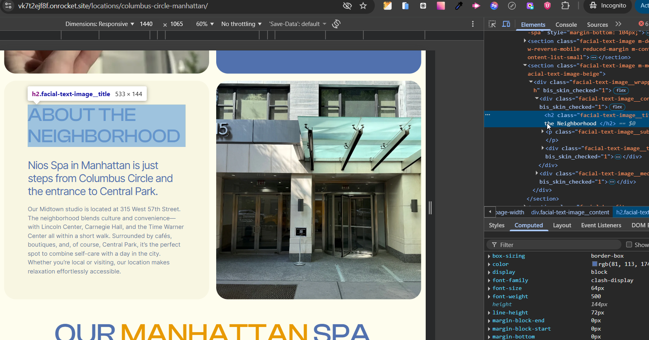Expand the font-family computed property
This screenshot has width=649, height=340.
(489, 281)
